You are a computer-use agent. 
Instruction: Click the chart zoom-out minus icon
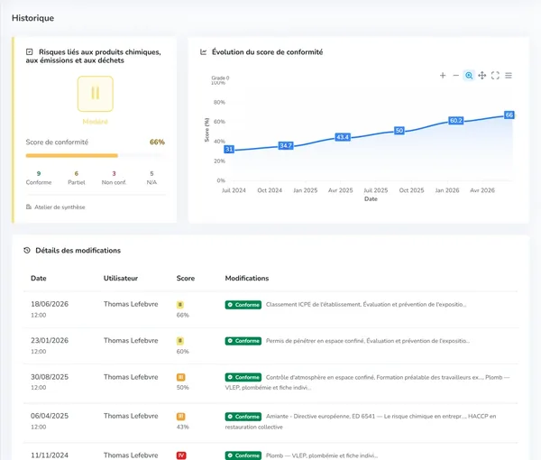[455, 75]
